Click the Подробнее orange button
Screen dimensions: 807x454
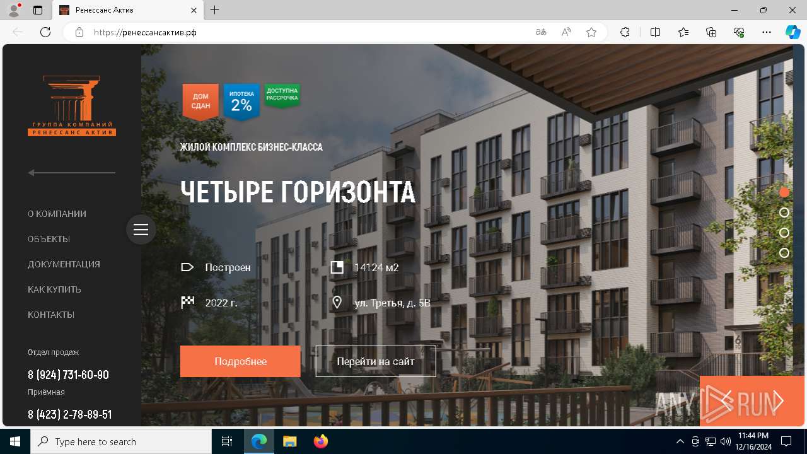coord(240,361)
